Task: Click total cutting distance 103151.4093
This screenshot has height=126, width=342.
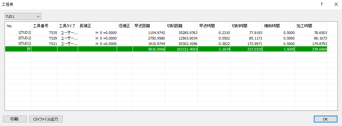Action: click(187, 49)
